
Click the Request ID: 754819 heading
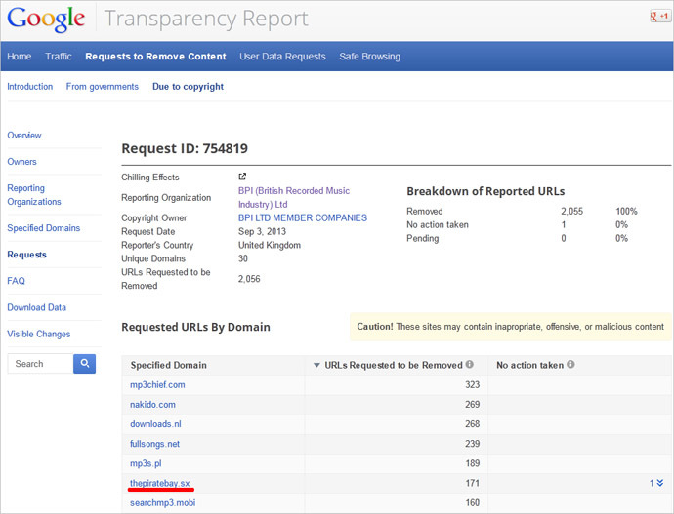tap(185, 148)
